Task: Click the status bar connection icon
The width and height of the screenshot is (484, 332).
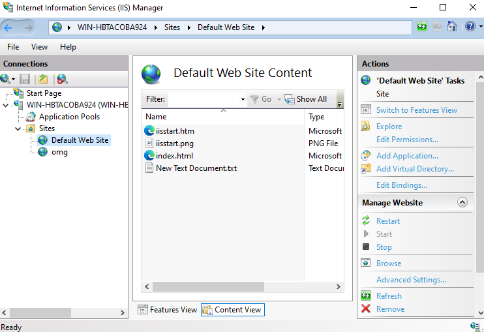Action: click(x=475, y=326)
